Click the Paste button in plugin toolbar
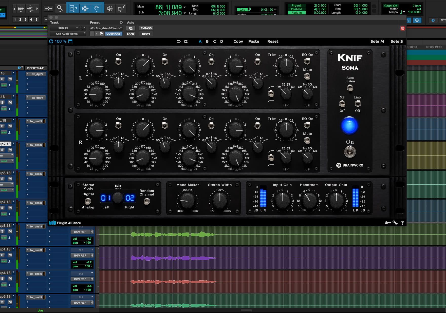The height and width of the screenshot is (313, 446). [254, 41]
